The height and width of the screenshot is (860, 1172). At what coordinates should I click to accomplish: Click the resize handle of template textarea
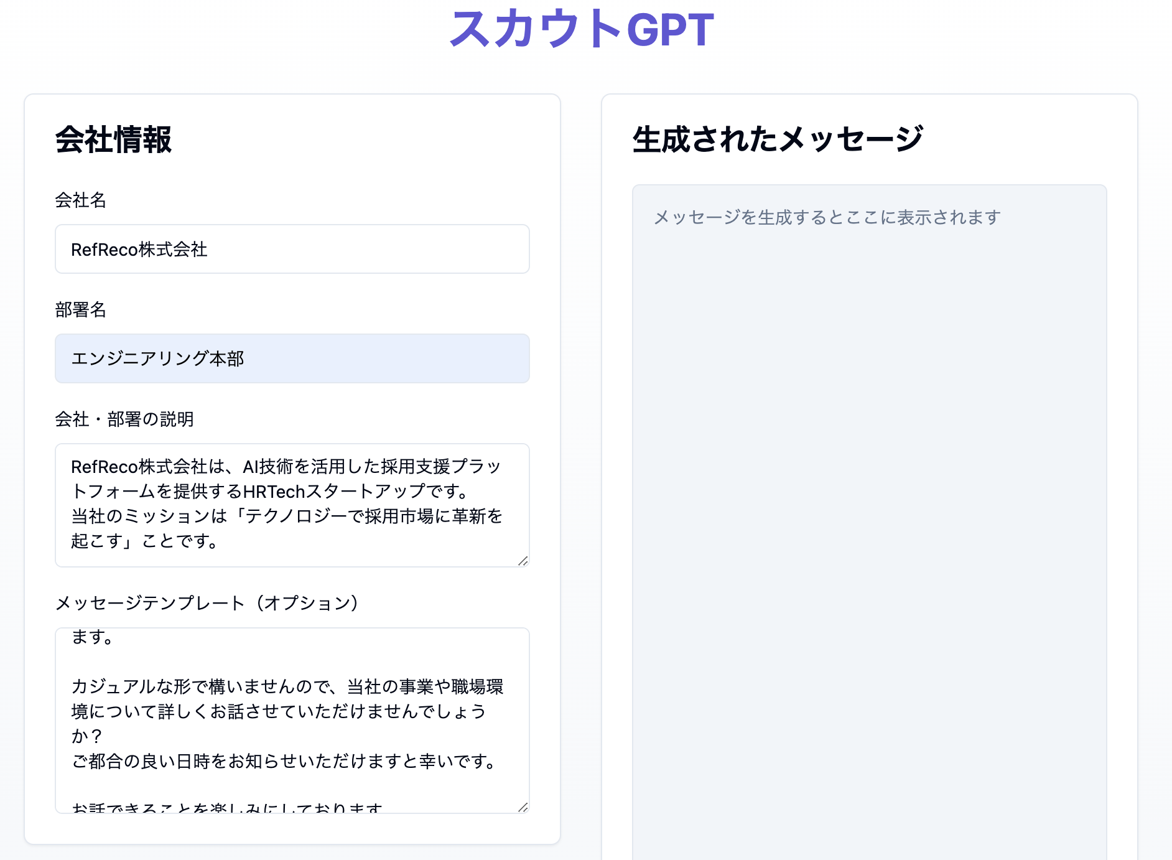pyautogui.click(x=523, y=807)
